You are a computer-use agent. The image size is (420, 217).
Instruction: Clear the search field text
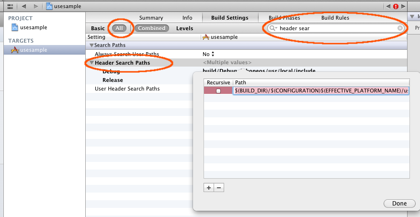400,28
